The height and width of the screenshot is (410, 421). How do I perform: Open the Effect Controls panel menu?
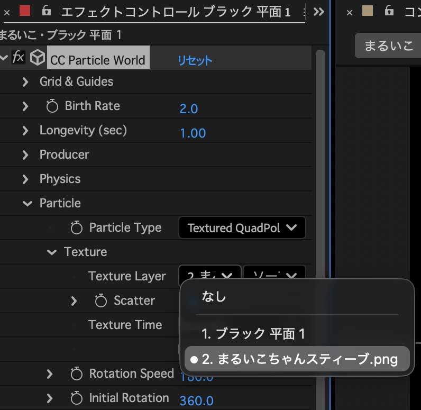(304, 12)
